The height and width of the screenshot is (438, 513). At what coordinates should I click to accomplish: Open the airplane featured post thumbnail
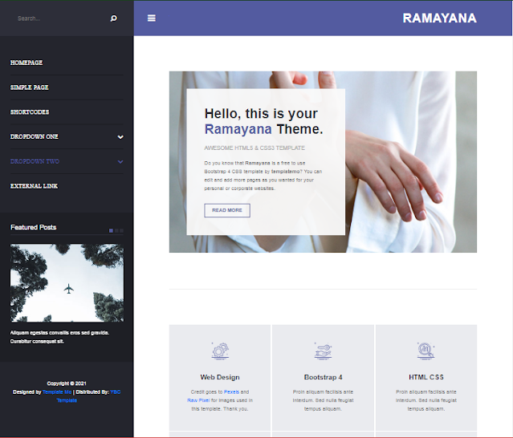(67, 283)
